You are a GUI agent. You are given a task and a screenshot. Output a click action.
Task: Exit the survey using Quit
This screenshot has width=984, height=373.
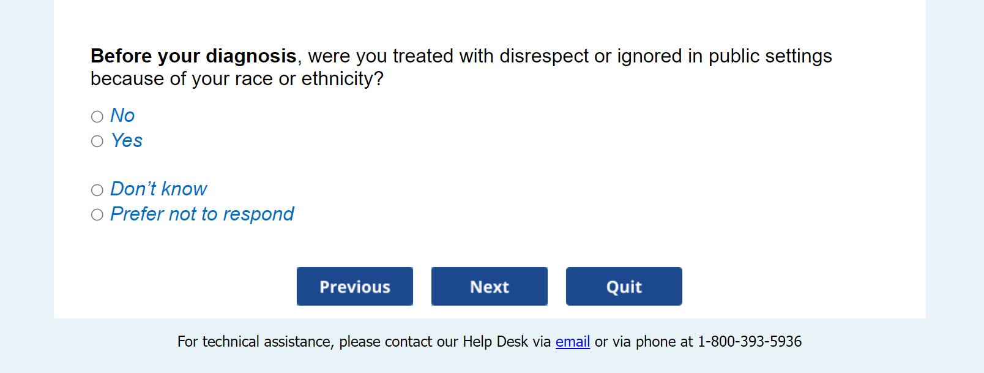624,286
